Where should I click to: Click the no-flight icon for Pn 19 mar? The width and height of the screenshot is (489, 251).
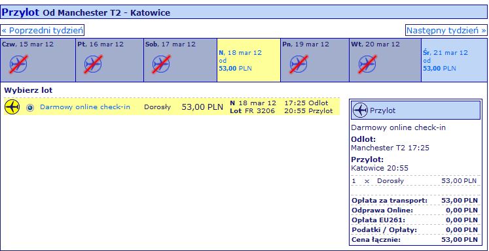[x=299, y=64]
